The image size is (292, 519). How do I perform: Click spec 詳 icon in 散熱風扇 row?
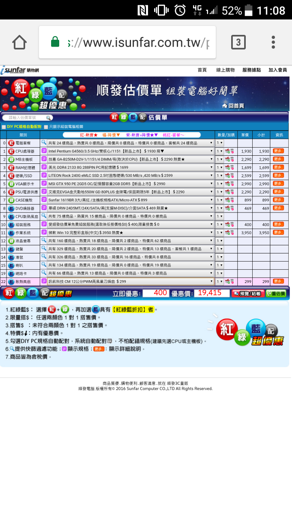[44, 281]
